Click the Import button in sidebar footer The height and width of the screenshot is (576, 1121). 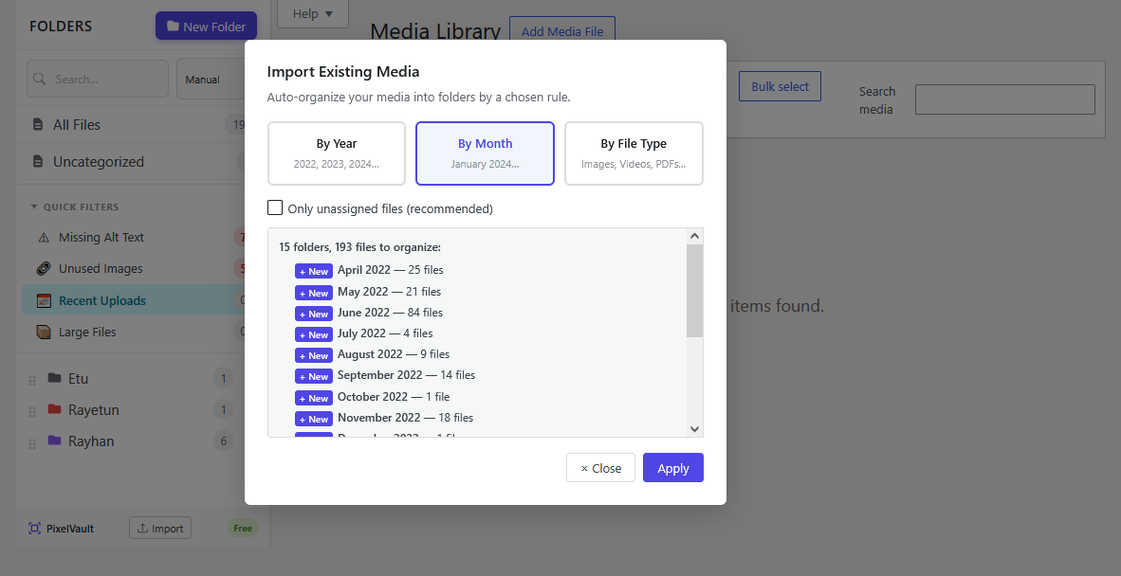click(160, 529)
